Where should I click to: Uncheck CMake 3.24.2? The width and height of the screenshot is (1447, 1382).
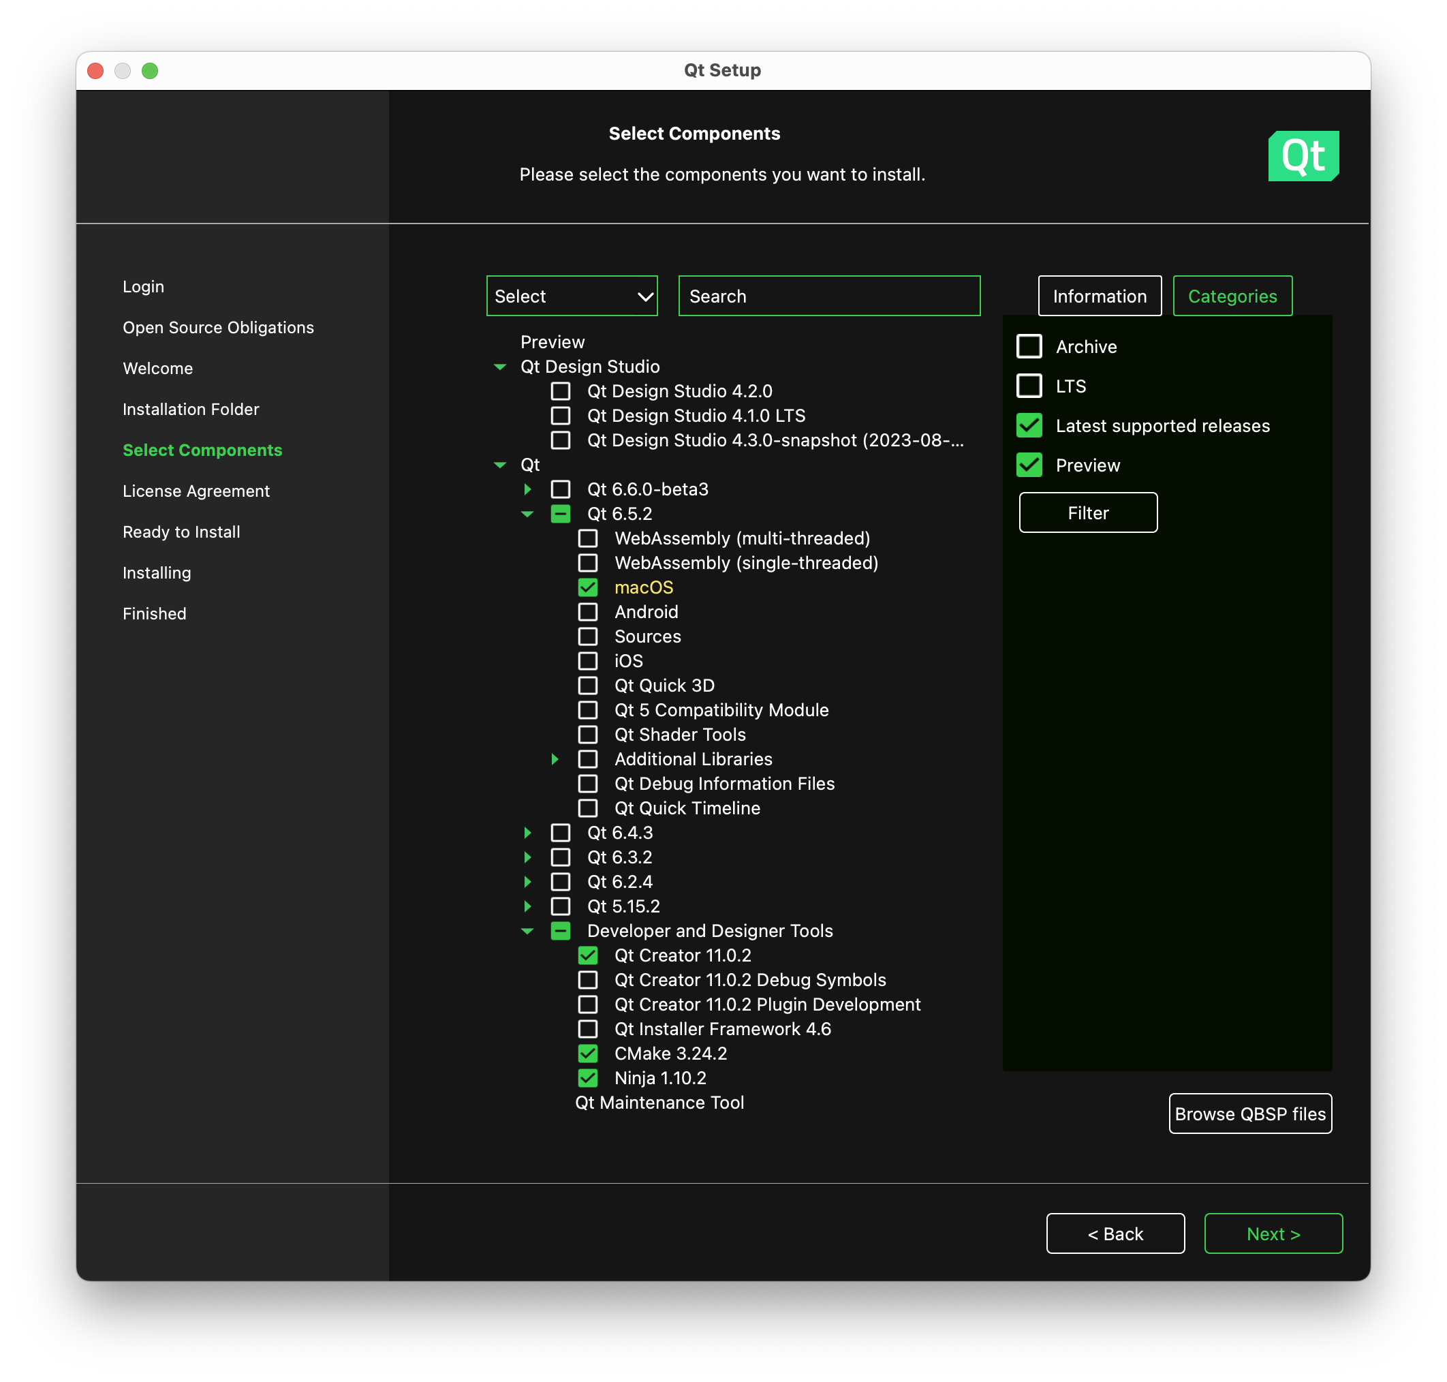click(588, 1054)
